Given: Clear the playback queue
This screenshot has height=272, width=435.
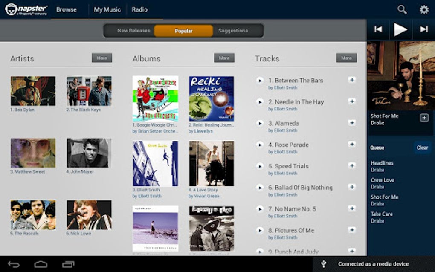Looking at the screenshot, I should (x=422, y=148).
